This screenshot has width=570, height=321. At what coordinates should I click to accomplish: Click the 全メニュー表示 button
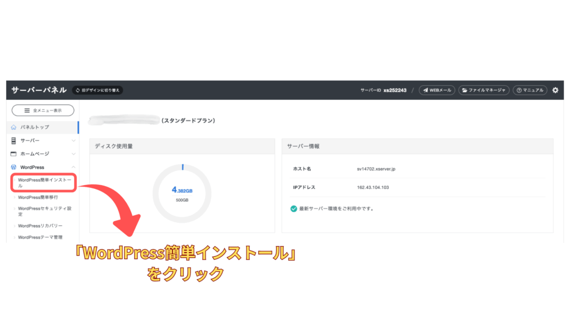43,110
